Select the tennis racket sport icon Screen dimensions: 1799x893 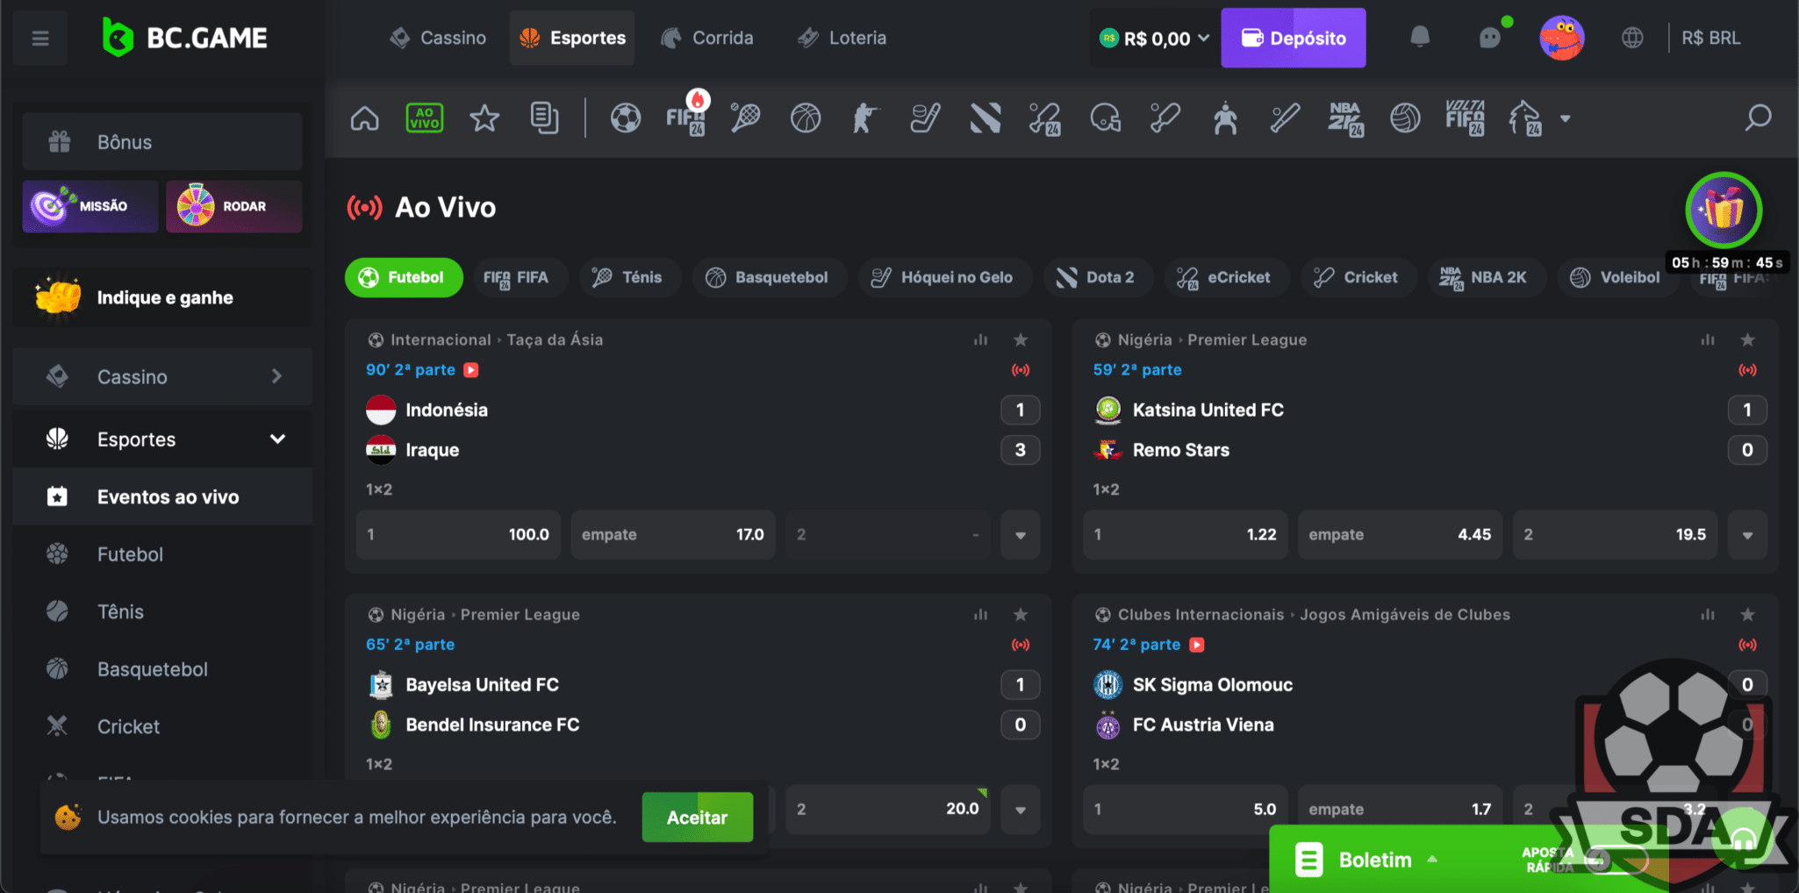coord(745,118)
